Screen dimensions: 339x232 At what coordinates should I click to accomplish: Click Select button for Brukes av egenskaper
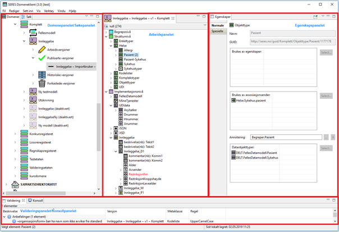326,52
